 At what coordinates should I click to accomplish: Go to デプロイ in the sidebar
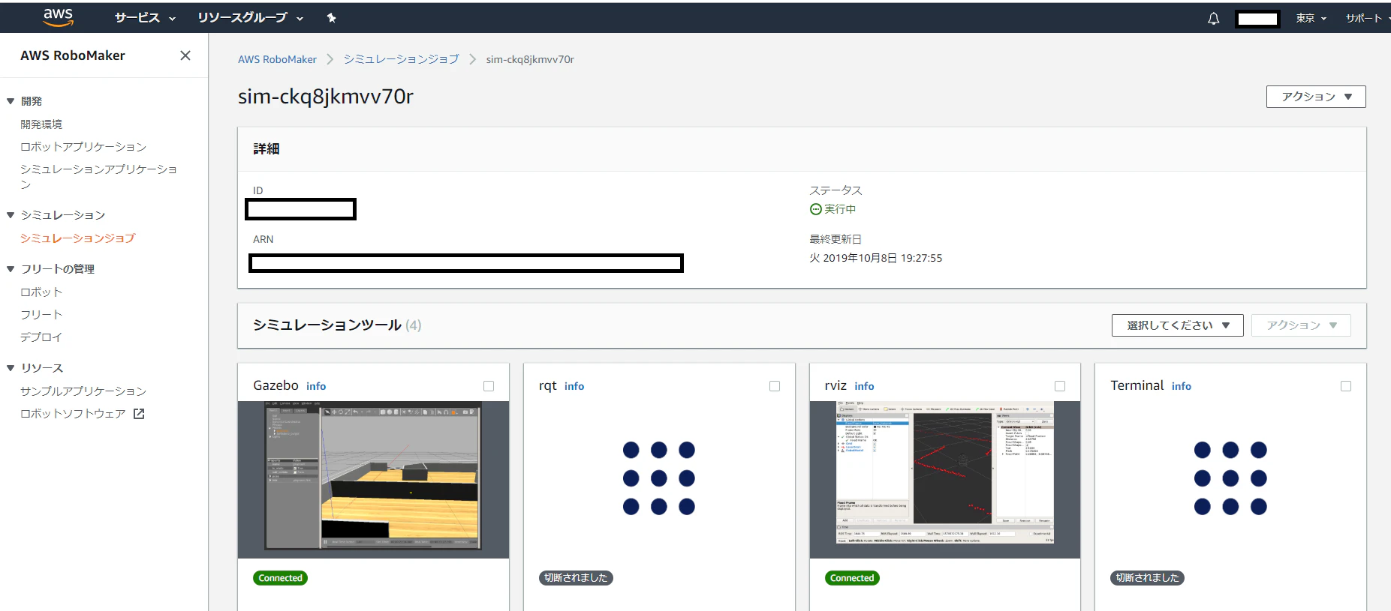pos(41,337)
